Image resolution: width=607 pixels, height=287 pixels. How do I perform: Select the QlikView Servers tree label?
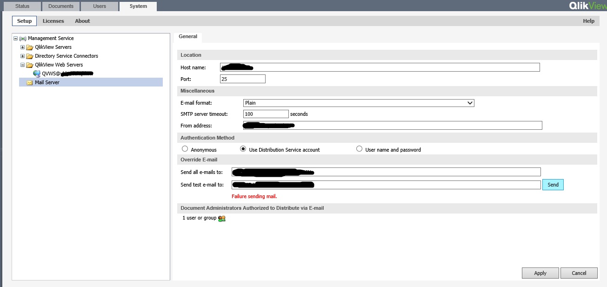tap(53, 47)
